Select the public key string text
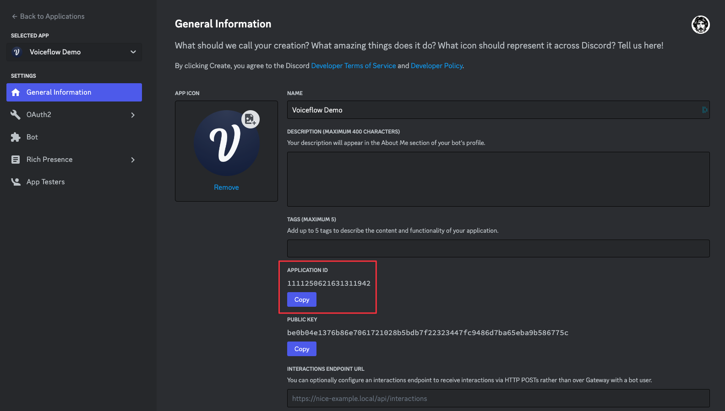This screenshot has width=725, height=411. (x=428, y=333)
